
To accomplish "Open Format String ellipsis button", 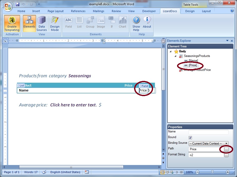I will point(226,155).
